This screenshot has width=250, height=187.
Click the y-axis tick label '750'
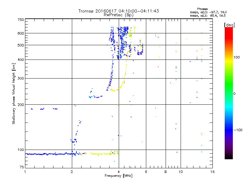click(x=21, y=20)
